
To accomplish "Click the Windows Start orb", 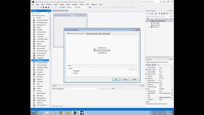I will pyautogui.click(x=33, y=113).
